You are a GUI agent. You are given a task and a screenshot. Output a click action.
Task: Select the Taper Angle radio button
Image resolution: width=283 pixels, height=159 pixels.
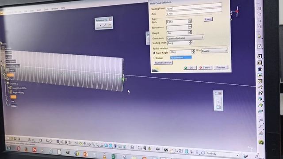pos(154,53)
